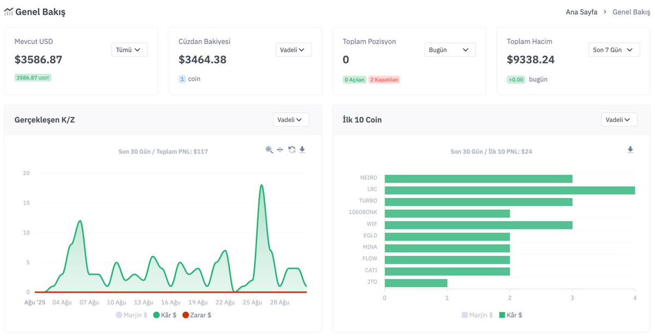Toggle the Marjin $ legend in K/Z chart
This screenshot has height=336, width=655.
click(x=132, y=315)
